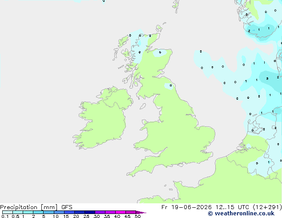
Task: Click the '12..15 UTC' time label
Action: click(232, 207)
